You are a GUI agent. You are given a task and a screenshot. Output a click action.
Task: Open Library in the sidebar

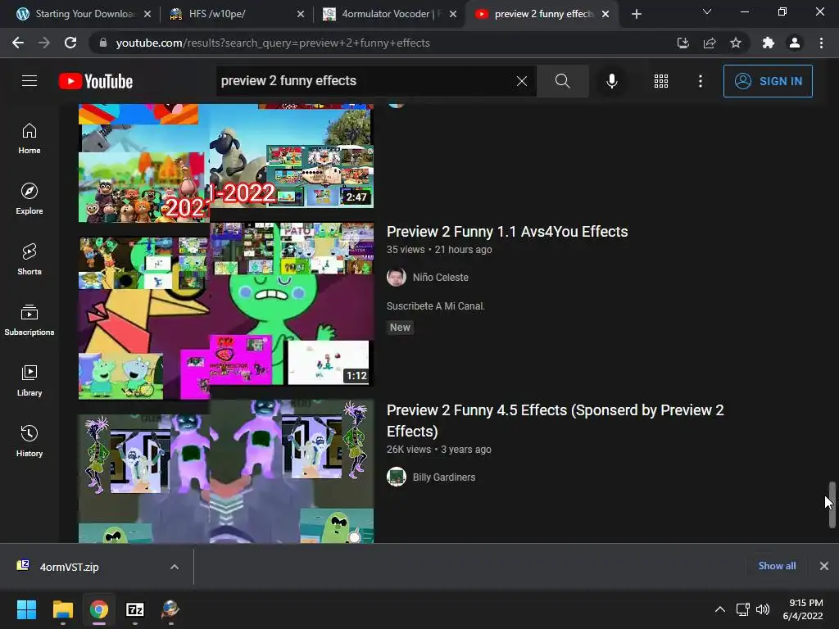(29, 380)
